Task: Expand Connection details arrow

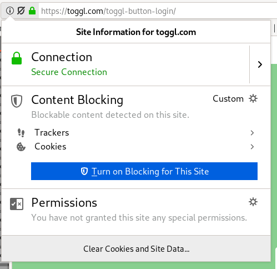Action: click(260, 64)
